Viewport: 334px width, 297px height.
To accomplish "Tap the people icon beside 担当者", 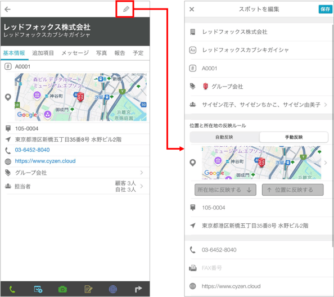I will 8,186.
